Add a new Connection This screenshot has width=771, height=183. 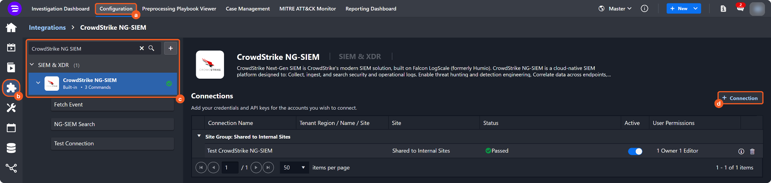pyautogui.click(x=740, y=98)
